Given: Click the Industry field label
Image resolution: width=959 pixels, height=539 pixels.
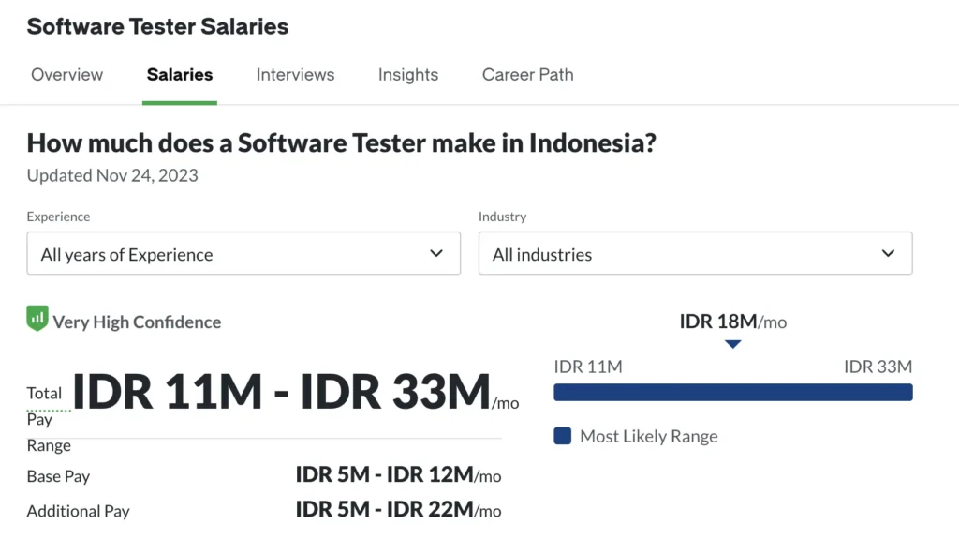Looking at the screenshot, I should [502, 217].
